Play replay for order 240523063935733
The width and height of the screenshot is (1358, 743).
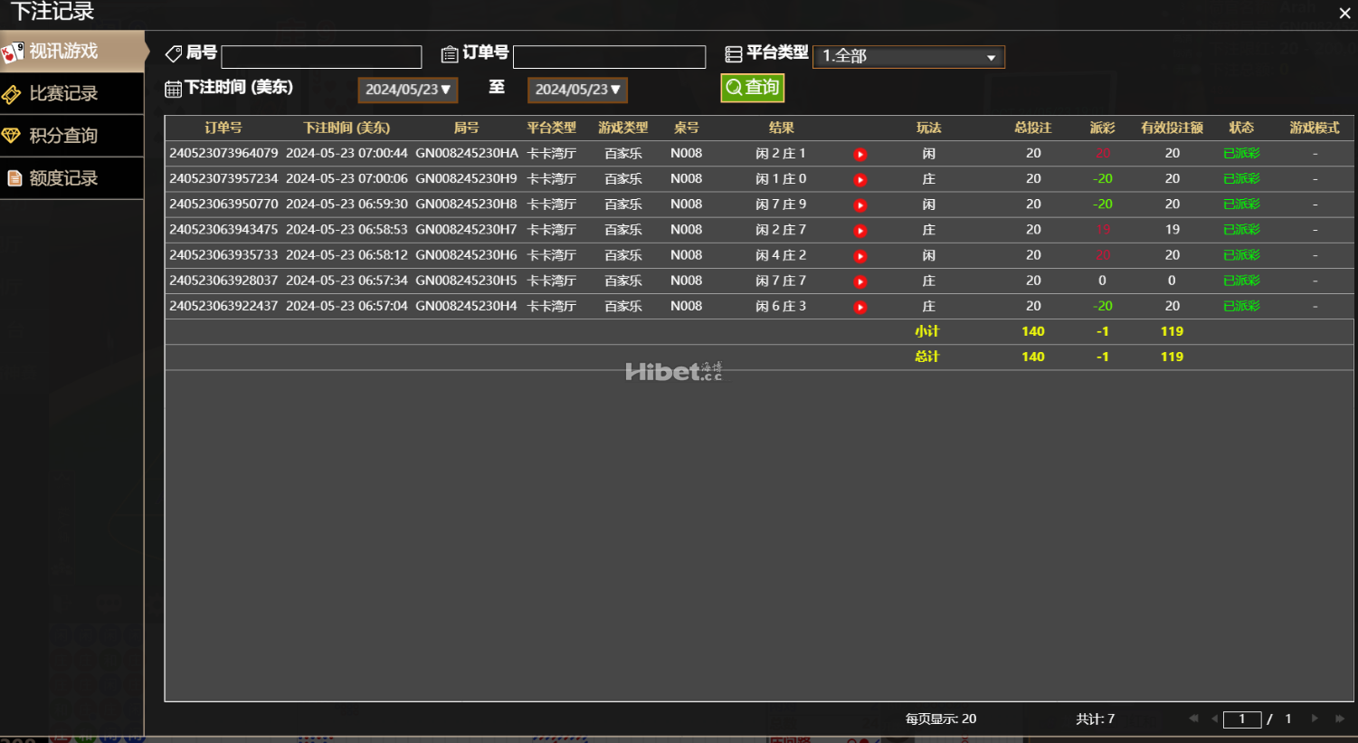point(859,256)
